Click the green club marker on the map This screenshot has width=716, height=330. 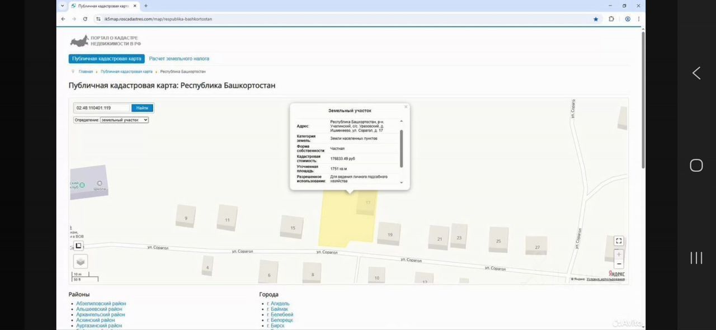tap(82, 185)
